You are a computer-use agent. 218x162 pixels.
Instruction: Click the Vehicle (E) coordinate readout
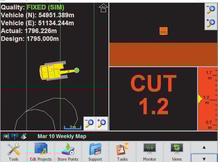pos(37,23)
